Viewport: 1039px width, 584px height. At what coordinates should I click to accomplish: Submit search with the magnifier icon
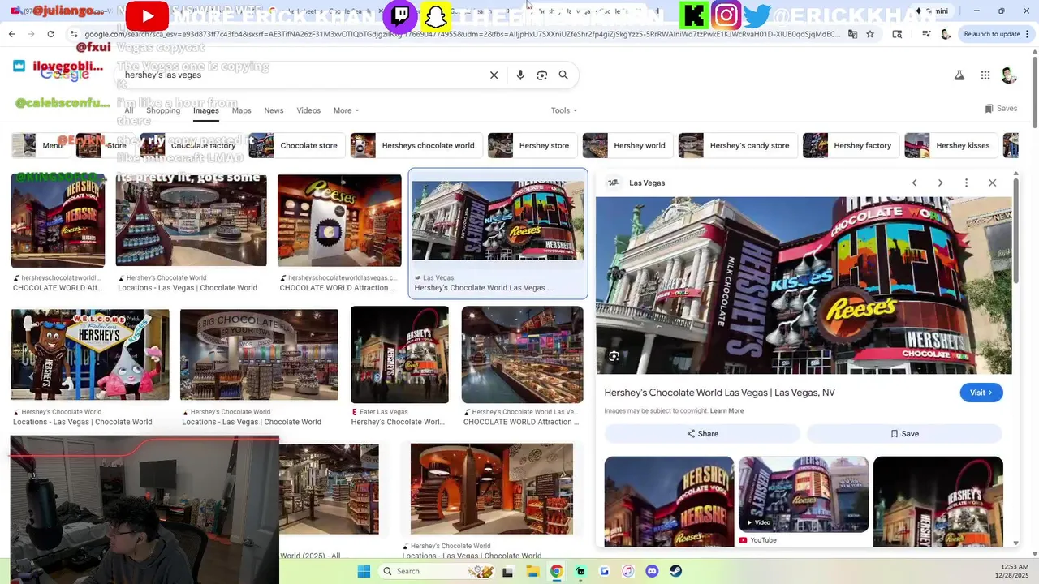pyautogui.click(x=563, y=75)
